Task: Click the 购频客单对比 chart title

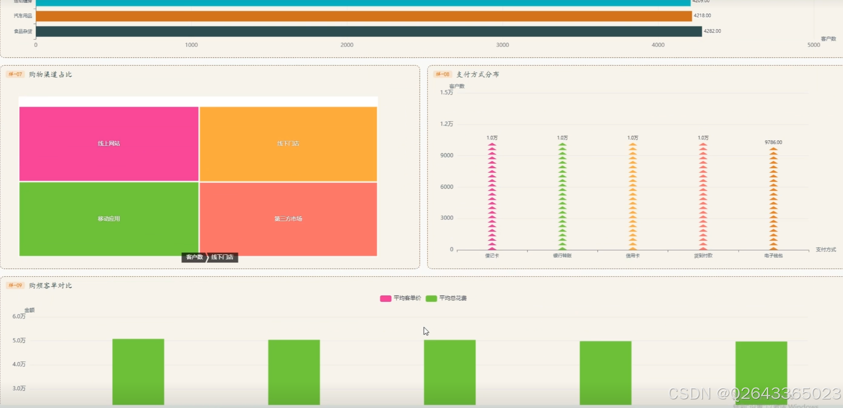Action: coord(50,285)
